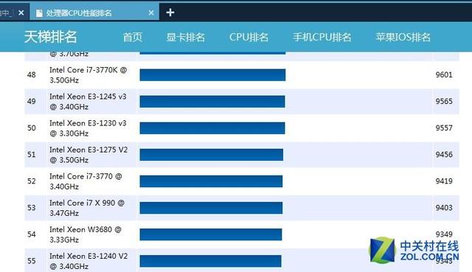The height and width of the screenshot is (272, 472).
Task: Click the i7 X 990 performance bar
Action: (x=211, y=208)
